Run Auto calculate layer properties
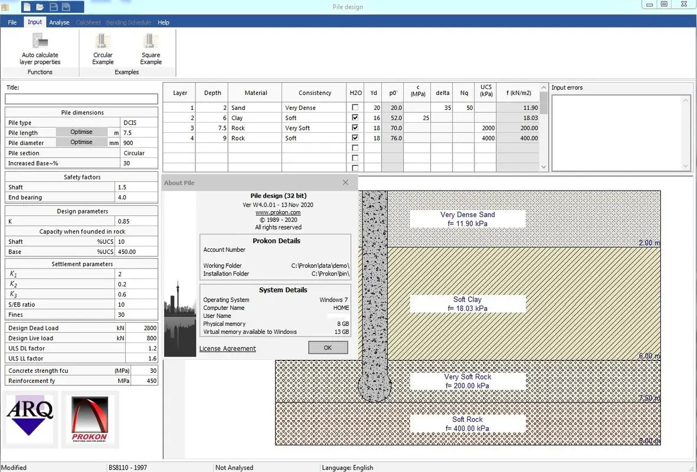 (x=40, y=50)
